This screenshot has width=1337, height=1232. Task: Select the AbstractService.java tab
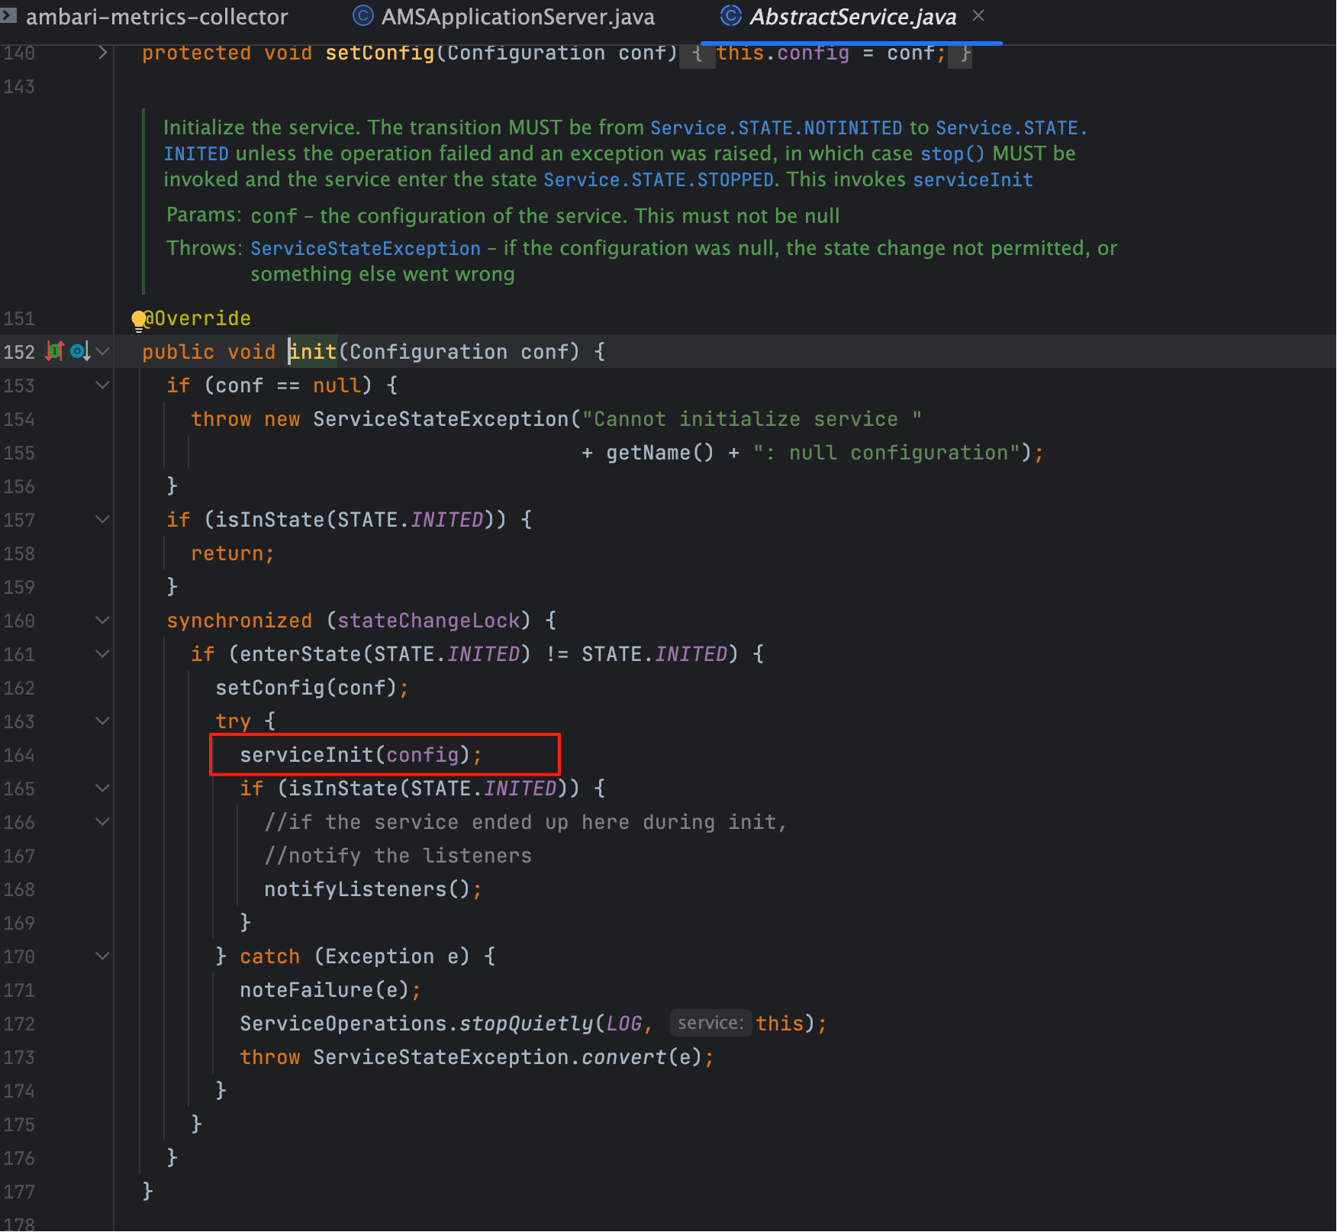(x=852, y=17)
